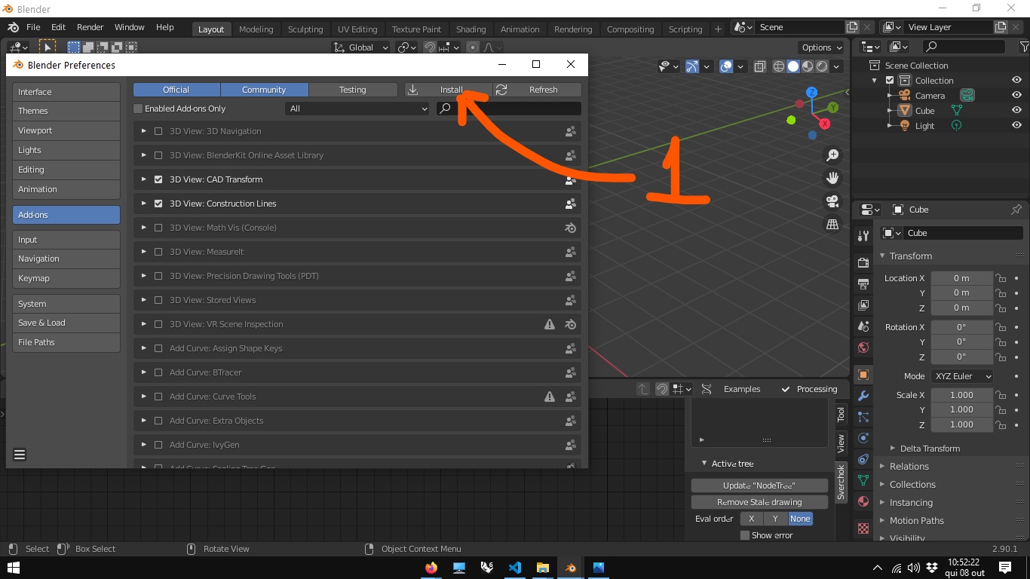1030x579 pixels.
Task: Hide the Camera in the outliner
Action: point(1016,96)
